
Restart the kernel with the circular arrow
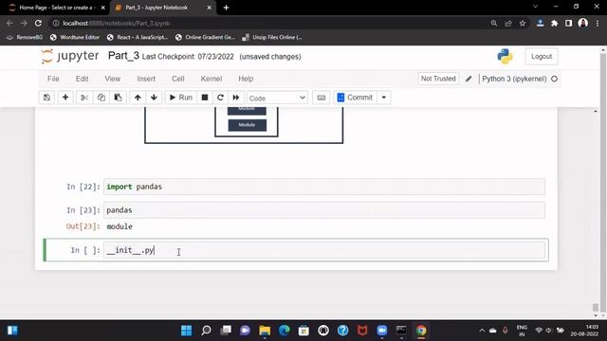point(220,98)
